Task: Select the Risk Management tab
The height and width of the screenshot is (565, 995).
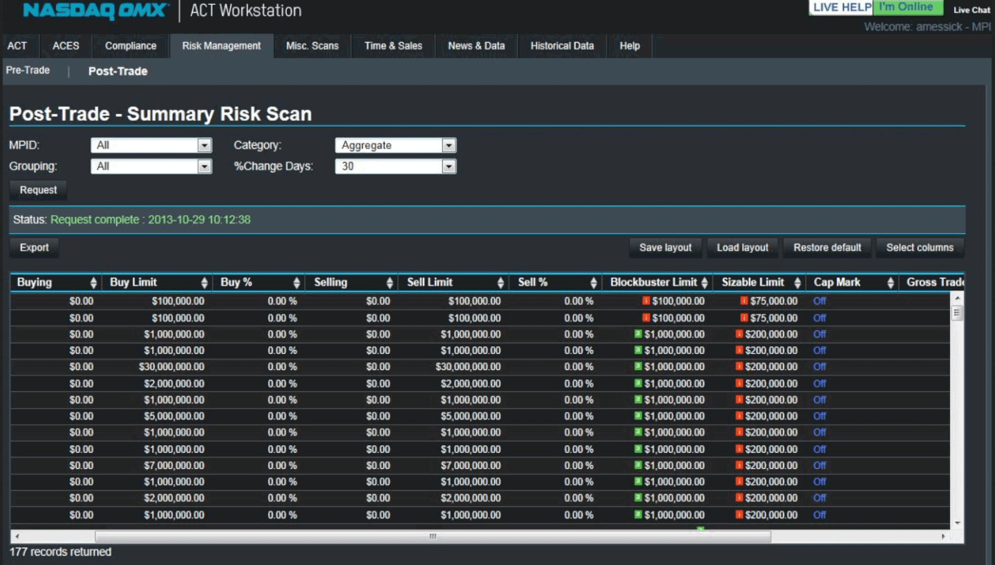Action: point(222,46)
